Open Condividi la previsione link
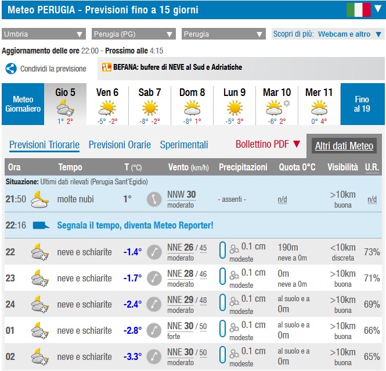Viewport: 386px width, 371px height. point(53,69)
